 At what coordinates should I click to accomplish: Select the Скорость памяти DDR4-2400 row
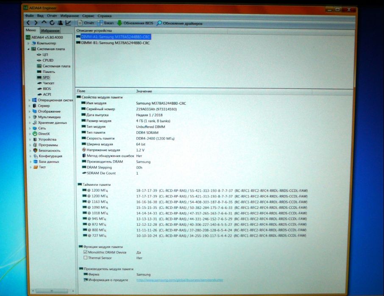click(128, 138)
